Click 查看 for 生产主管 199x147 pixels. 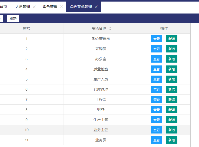(157, 120)
